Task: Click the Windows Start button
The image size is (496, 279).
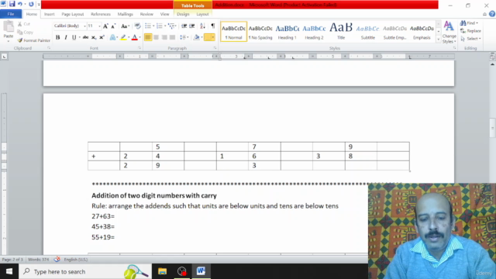Action: (x=9, y=271)
